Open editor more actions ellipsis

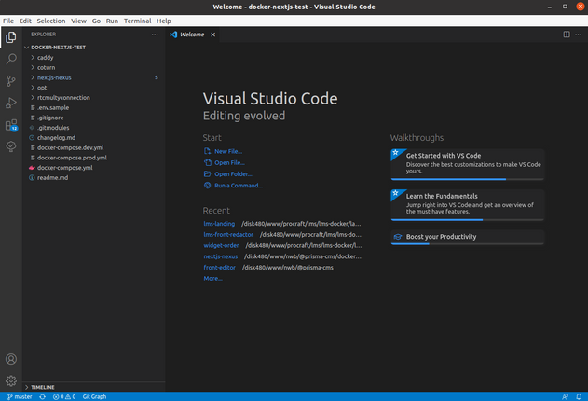(x=579, y=35)
